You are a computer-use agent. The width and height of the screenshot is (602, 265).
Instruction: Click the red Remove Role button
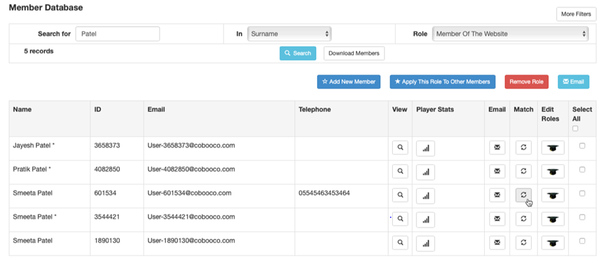coord(526,81)
